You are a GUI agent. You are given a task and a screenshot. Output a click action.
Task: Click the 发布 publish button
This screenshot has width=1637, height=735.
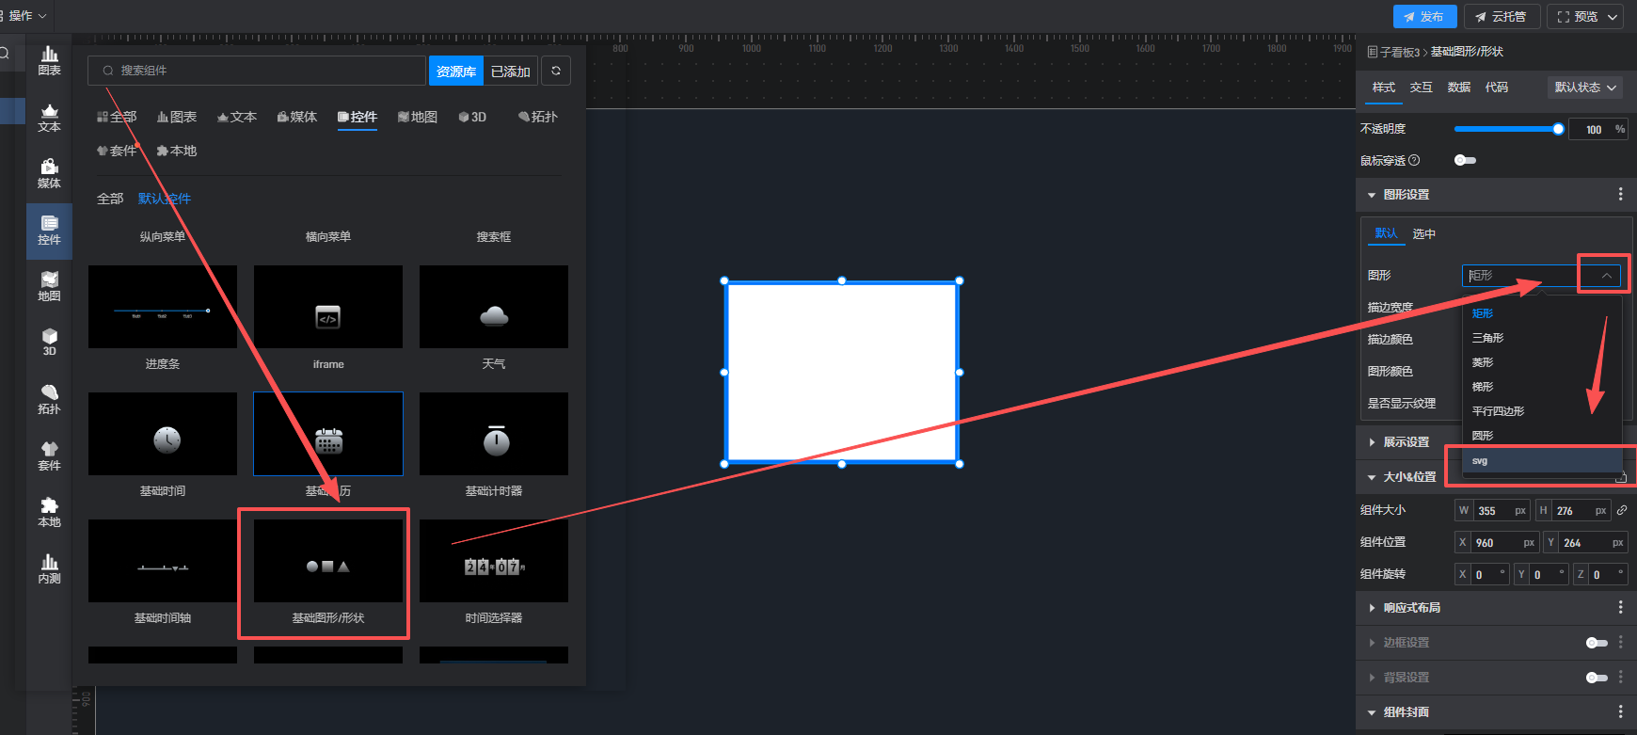[1424, 17]
